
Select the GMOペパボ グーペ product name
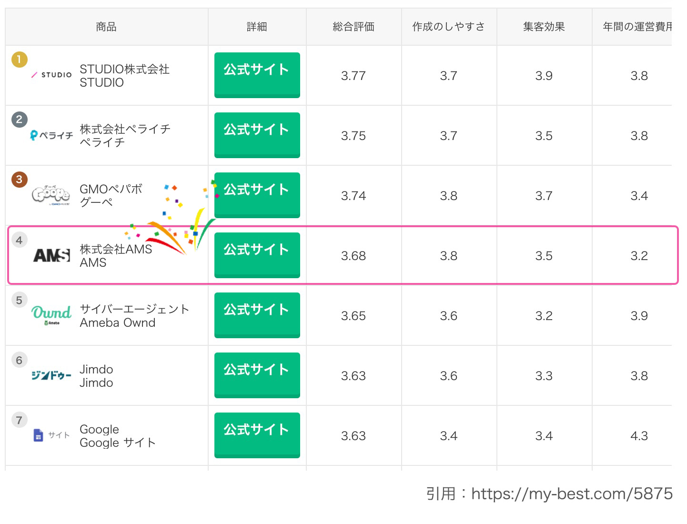(111, 196)
